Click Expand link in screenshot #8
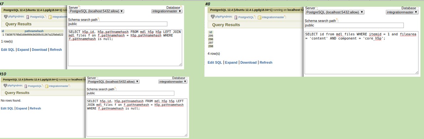424x139 pixels. click(231, 62)
